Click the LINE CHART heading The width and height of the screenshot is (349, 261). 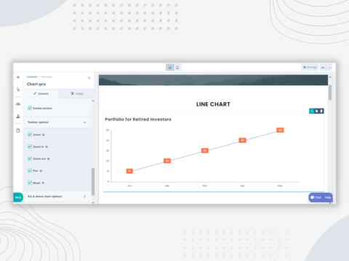point(213,104)
